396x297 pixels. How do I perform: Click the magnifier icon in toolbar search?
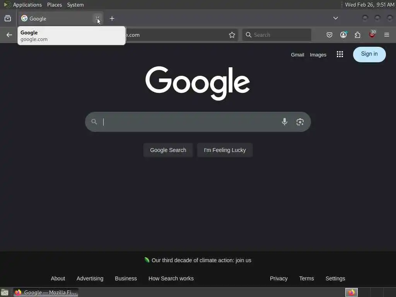point(249,35)
